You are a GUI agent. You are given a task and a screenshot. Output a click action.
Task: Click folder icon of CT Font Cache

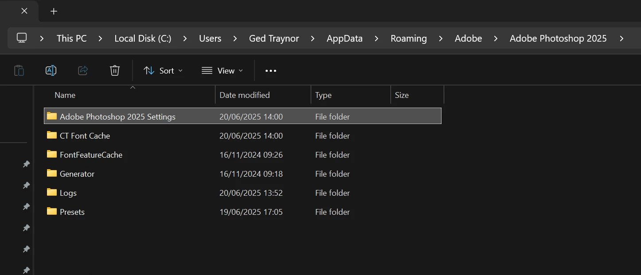click(x=52, y=135)
